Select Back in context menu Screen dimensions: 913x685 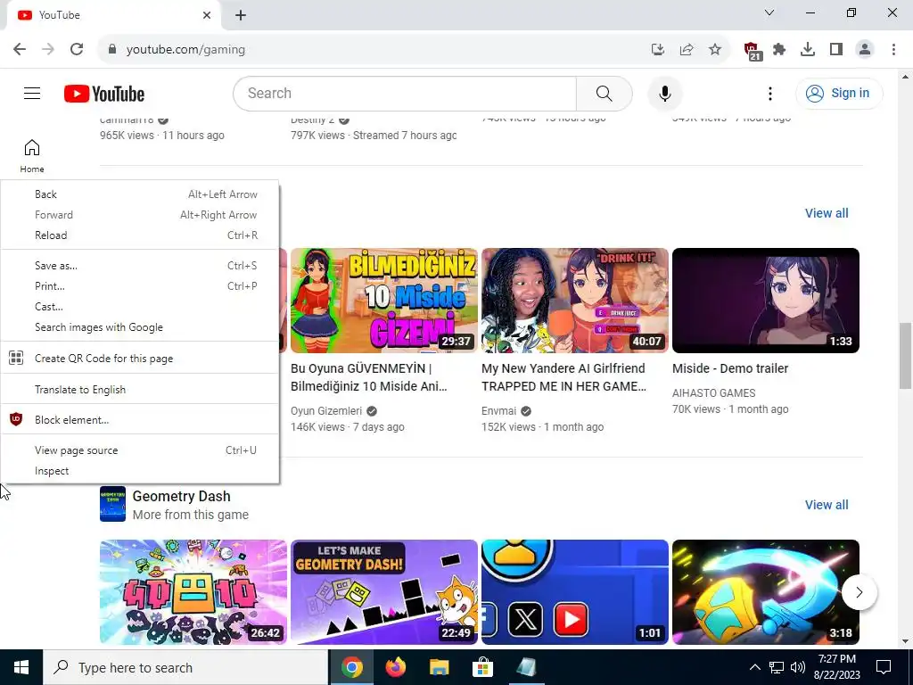tap(140, 194)
